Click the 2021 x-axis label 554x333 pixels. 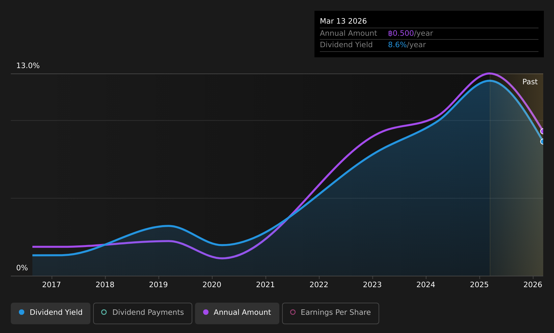tap(266, 285)
